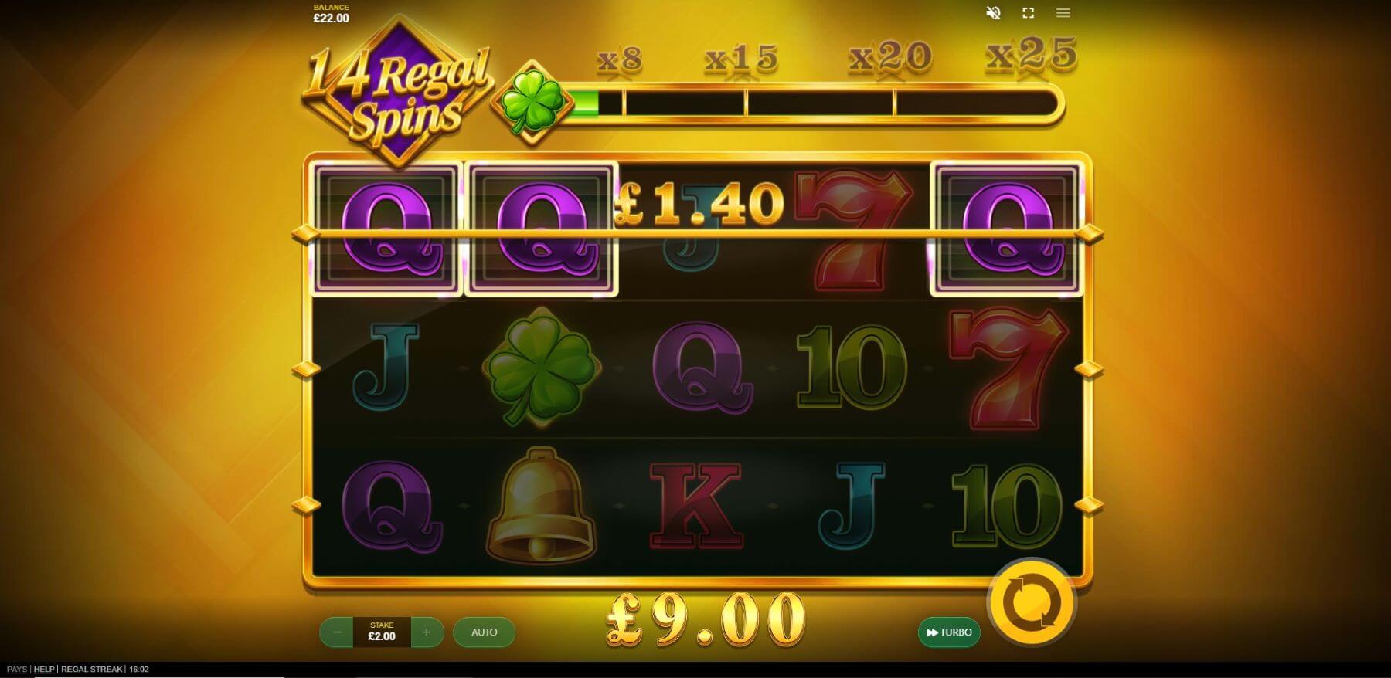The height and width of the screenshot is (678, 1391).
Task: Click the red 7 in the middle row
Action: coord(1008,368)
